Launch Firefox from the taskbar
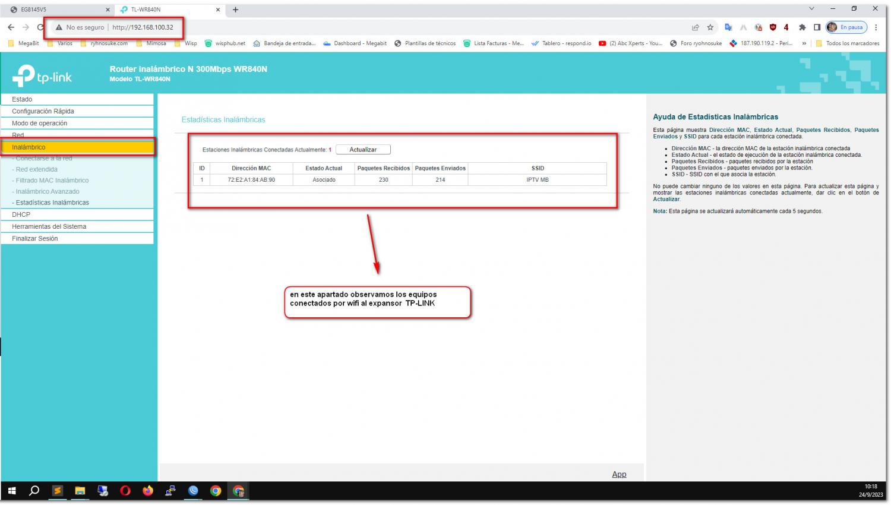The width and height of the screenshot is (891, 505). click(148, 491)
